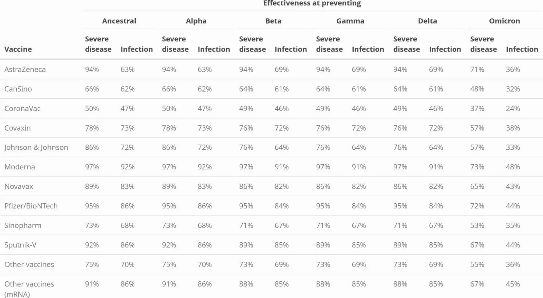Click Moderna's 48% Omicron infection cell
The image size is (543, 298).
pyautogui.click(x=513, y=167)
